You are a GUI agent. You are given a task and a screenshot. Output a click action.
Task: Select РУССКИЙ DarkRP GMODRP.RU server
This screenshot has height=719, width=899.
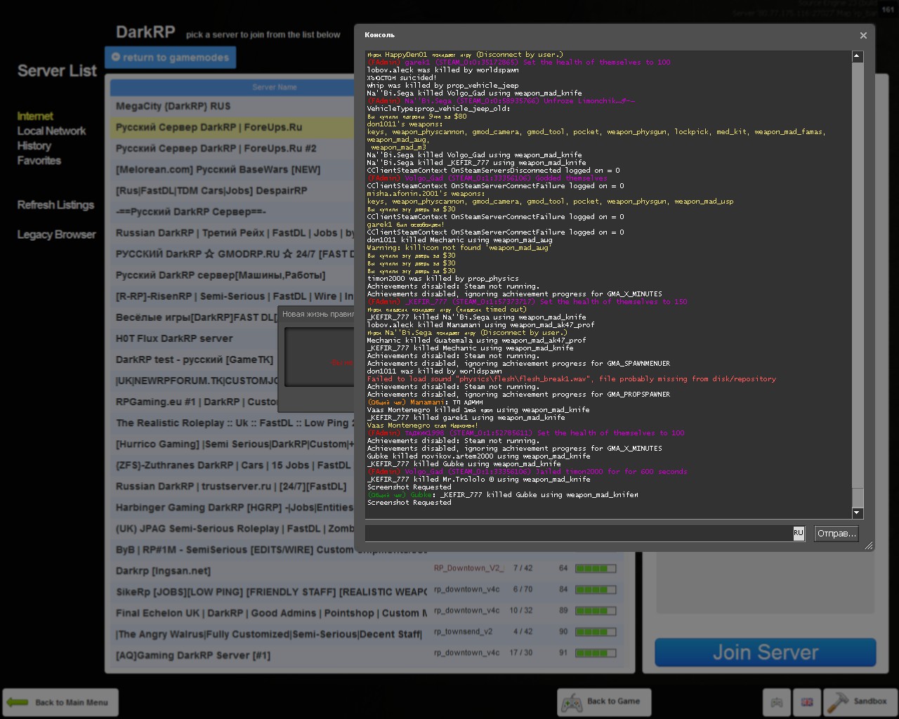(x=232, y=254)
